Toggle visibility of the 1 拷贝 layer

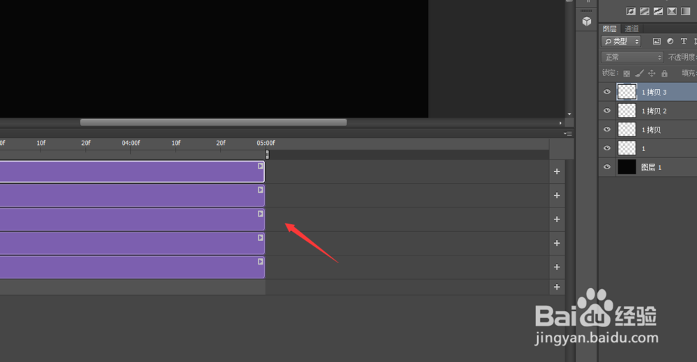pyautogui.click(x=607, y=129)
